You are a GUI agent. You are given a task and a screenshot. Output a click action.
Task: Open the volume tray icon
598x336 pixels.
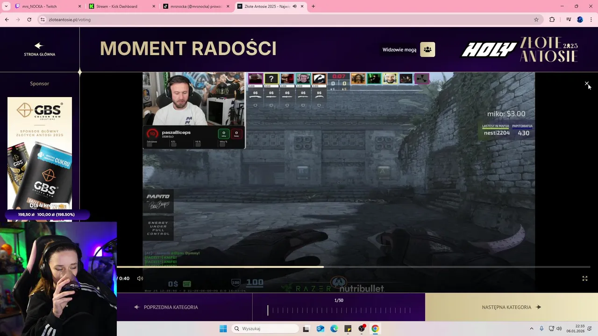(559, 329)
